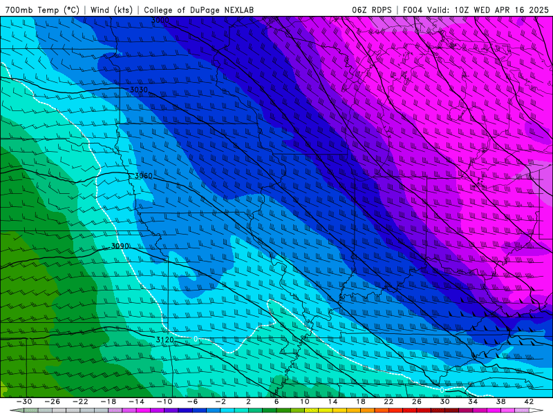Click the 22 value on the color scale

click(388, 402)
